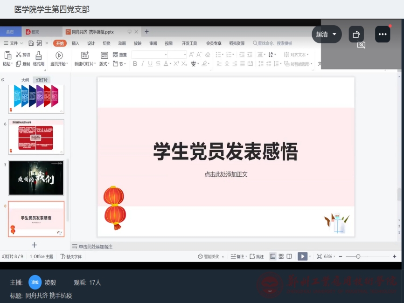The width and height of the screenshot is (404, 303).
Task: Select the 格式刷 format painter brush
Action: pyautogui.click(x=39, y=55)
